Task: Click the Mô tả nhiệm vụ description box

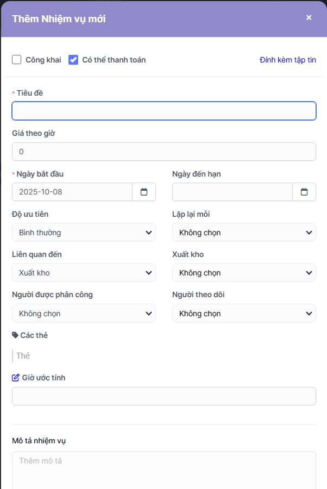Action: tap(163, 470)
